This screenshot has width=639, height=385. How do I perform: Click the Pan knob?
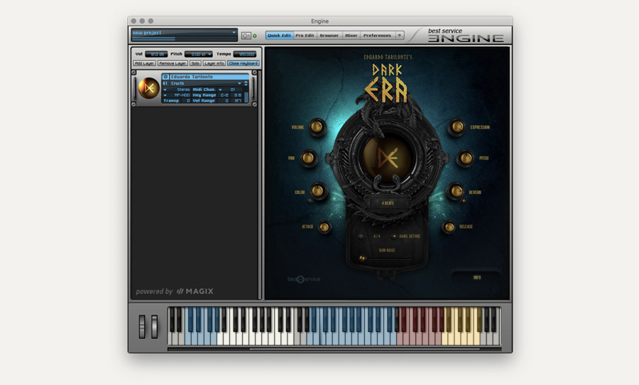(309, 158)
